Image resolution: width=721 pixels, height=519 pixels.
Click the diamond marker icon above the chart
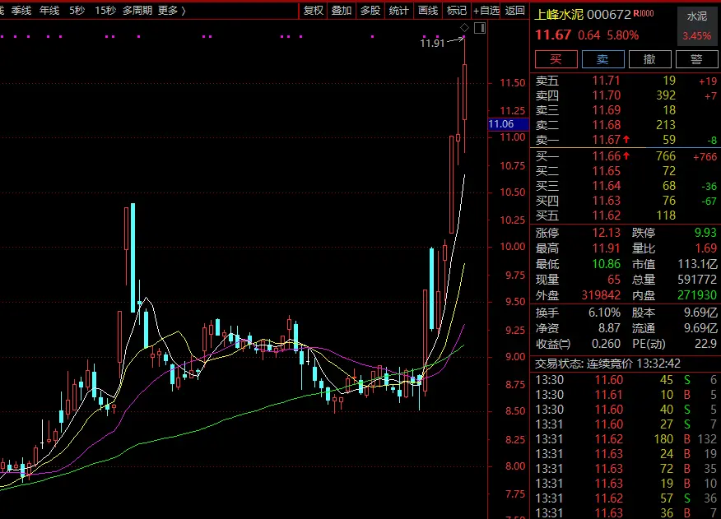click(464, 29)
